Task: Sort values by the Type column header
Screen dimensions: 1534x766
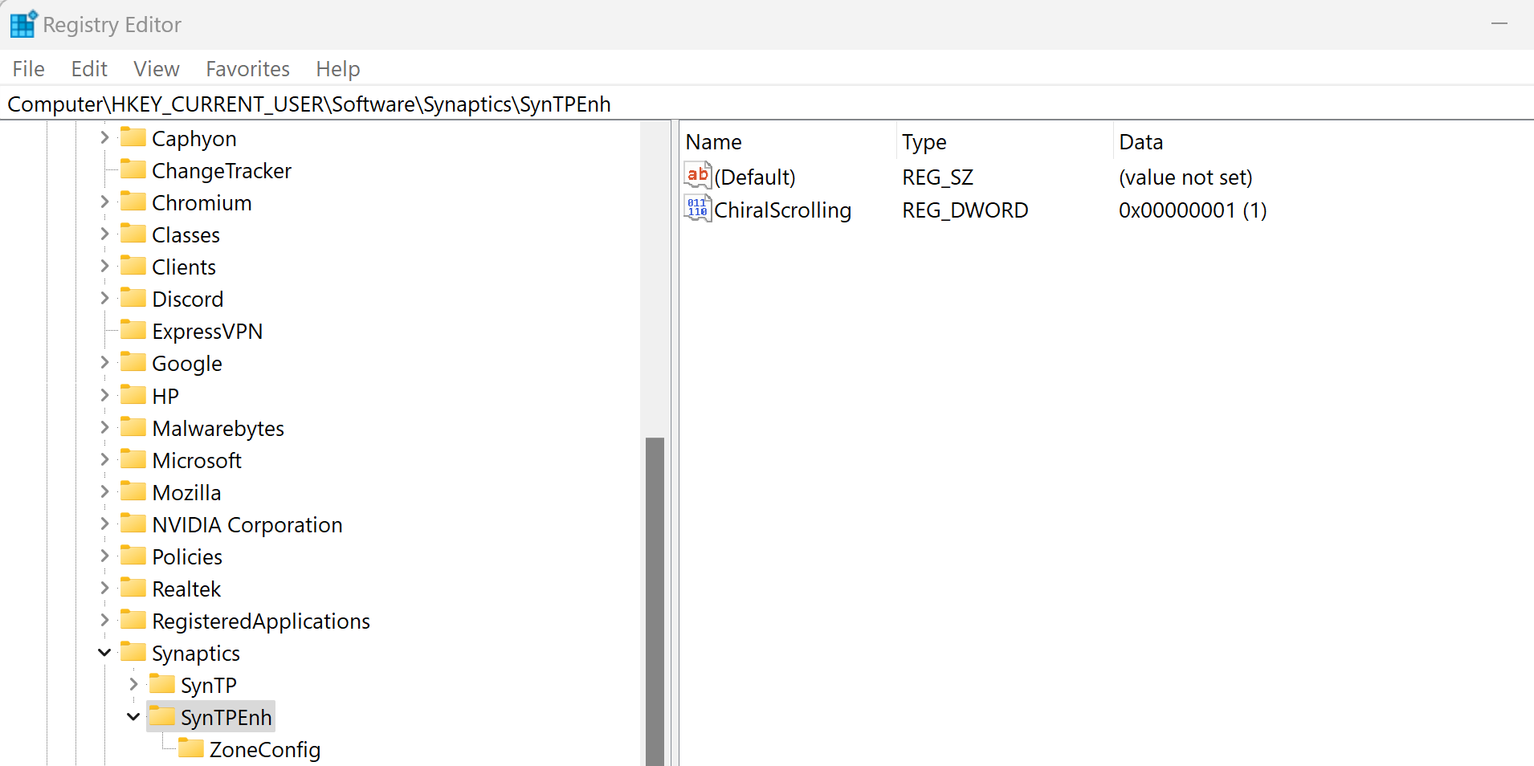Action: [924, 141]
